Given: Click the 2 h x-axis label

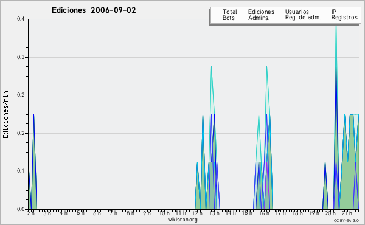Looking at the screenshot, I should tap(31, 213).
